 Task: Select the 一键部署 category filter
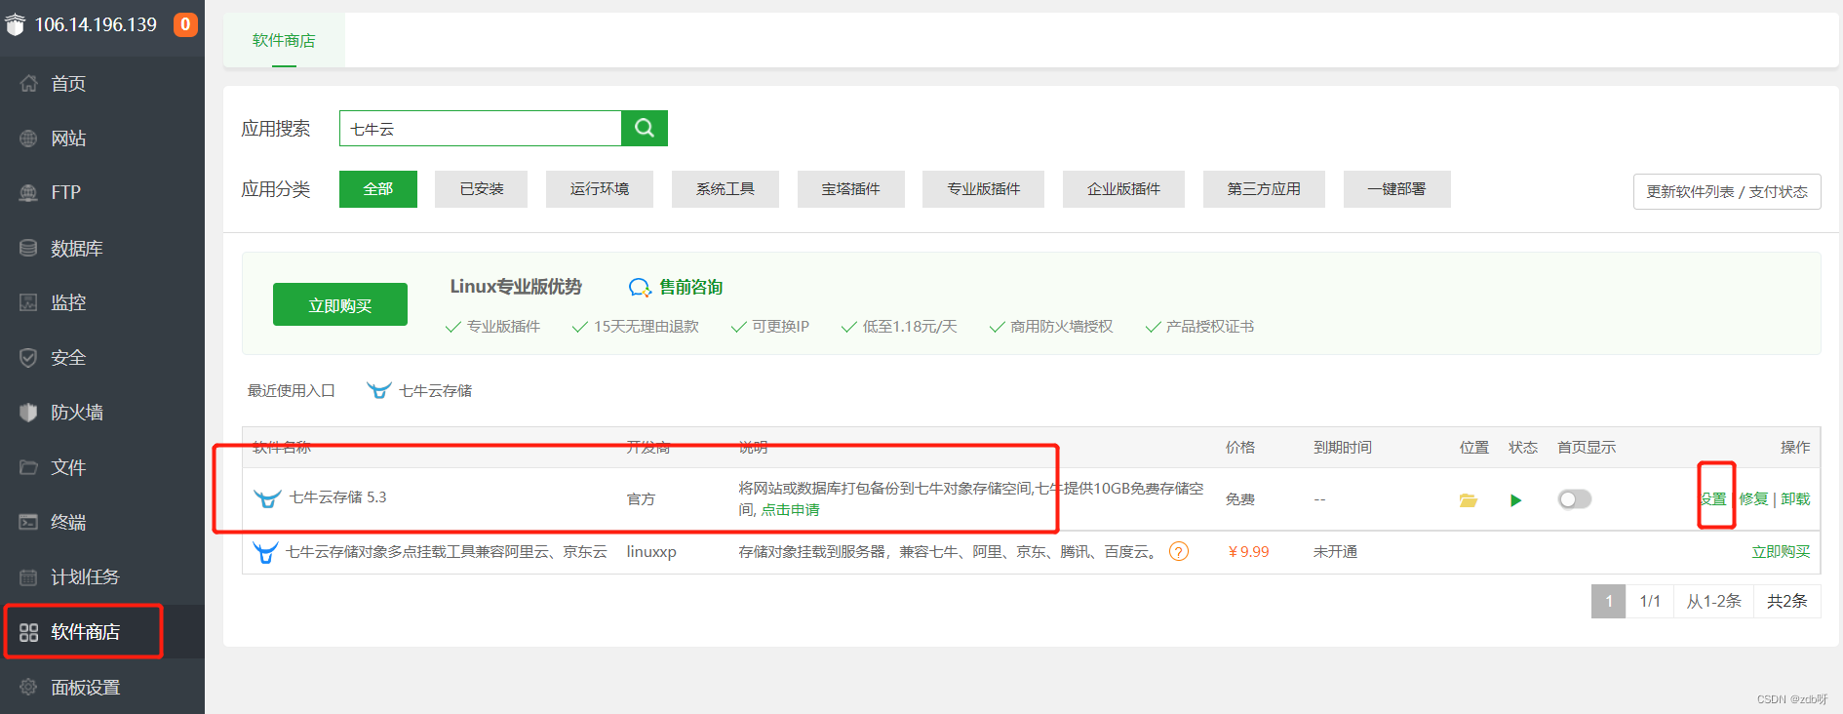1396,189
